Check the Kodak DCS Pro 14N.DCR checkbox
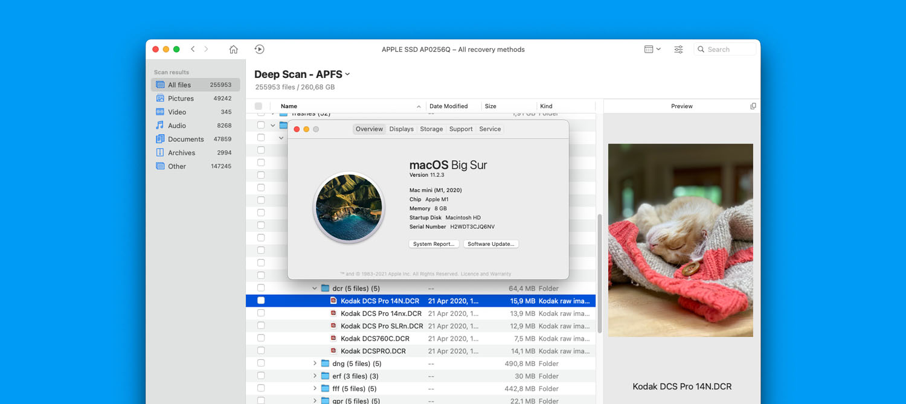The image size is (906, 404). click(261, 301)
